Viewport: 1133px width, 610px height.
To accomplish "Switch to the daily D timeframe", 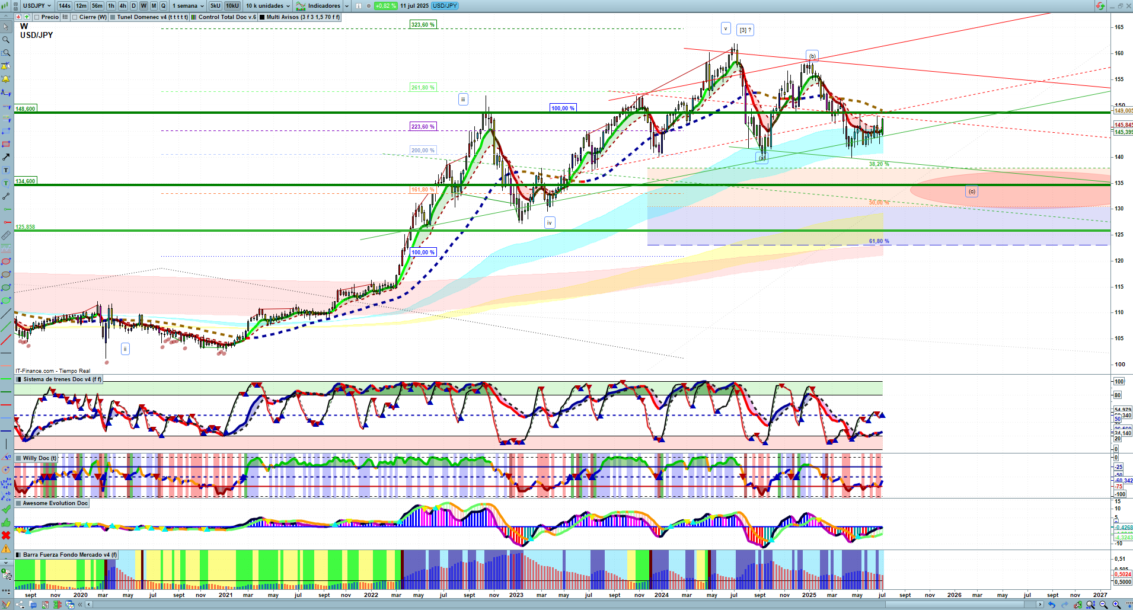I will (133, 6).
